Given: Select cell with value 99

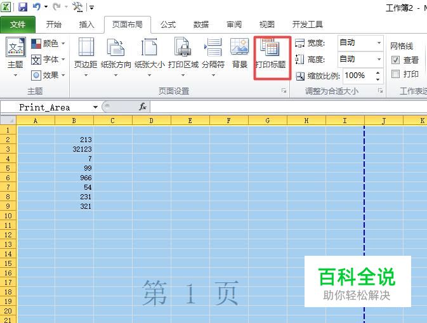Looking at the screenshot, I should pyautogui.click(x=74, y=168).
